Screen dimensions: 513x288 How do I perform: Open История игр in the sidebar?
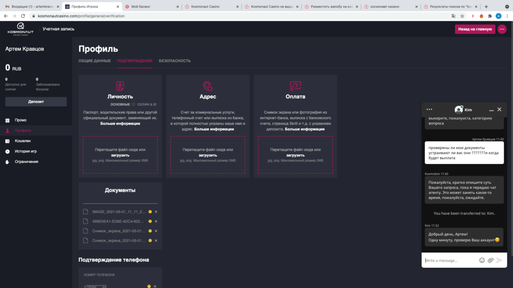tap(26, 151)
